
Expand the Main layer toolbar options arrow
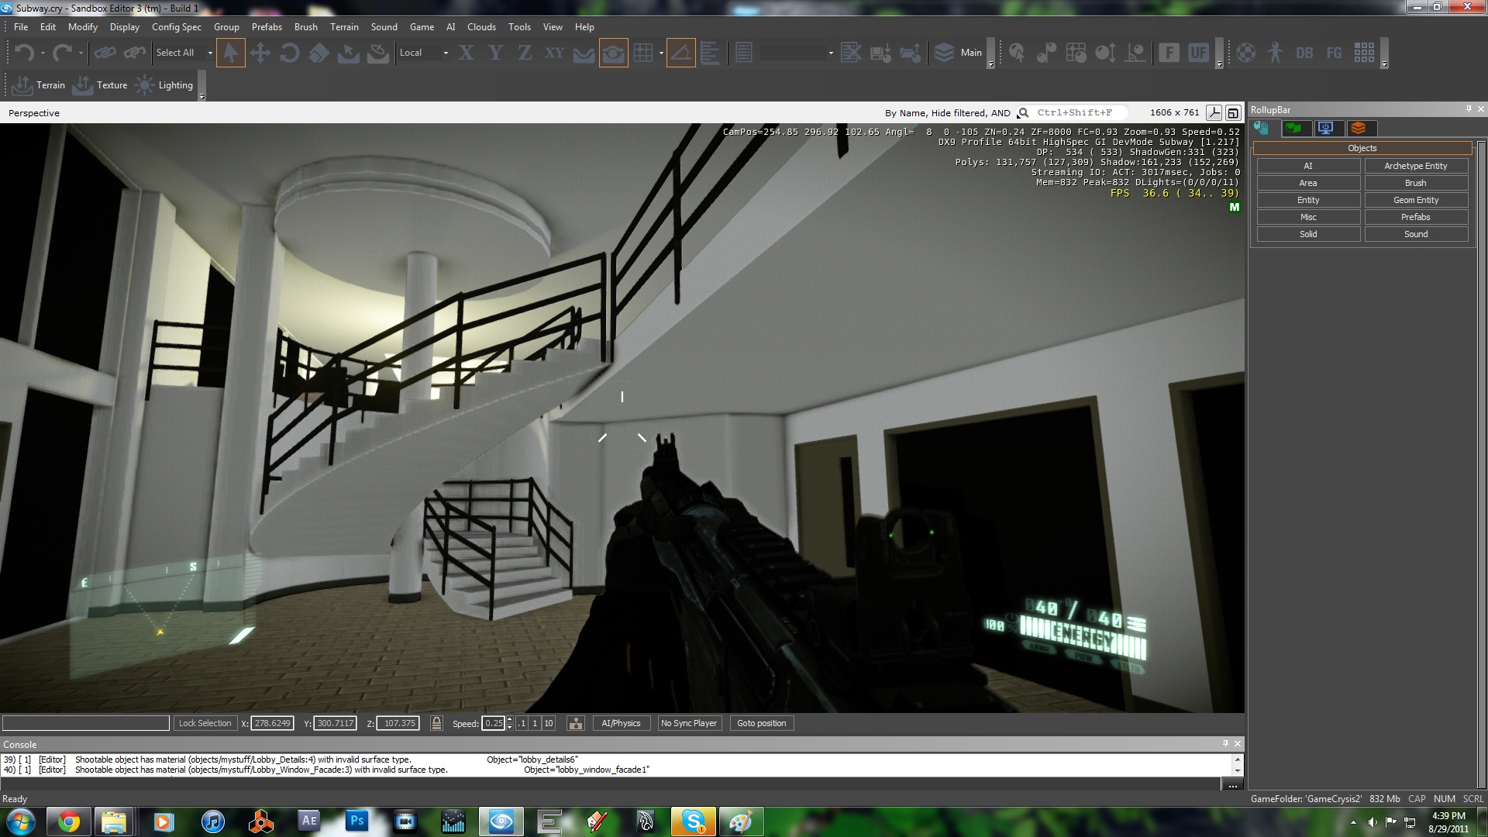tap(990, 64)
